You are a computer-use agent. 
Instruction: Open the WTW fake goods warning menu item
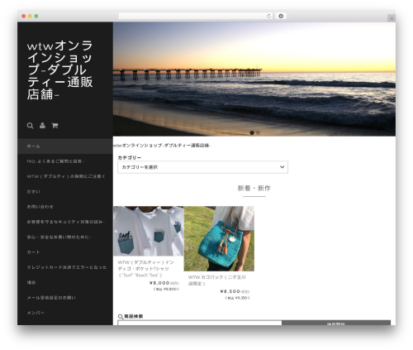point(66,184)
